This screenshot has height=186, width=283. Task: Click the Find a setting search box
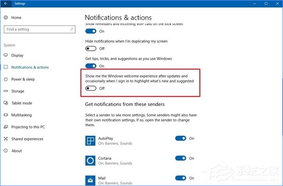[x=40, y=29]
